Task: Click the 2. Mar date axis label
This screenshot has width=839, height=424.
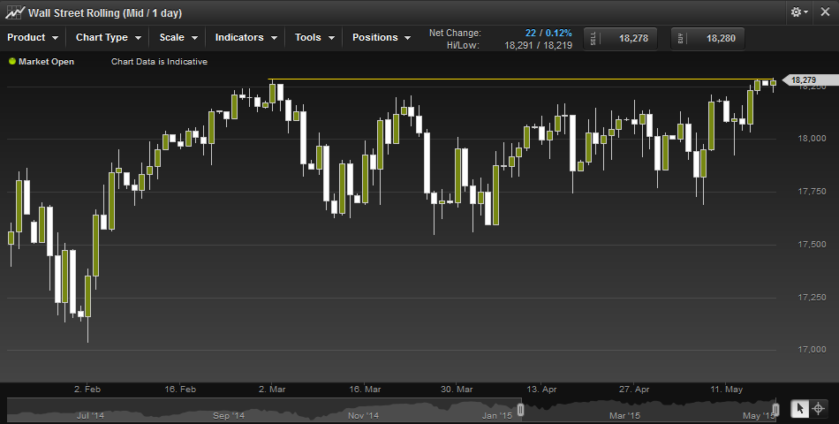Action: (x=272, y=389)
